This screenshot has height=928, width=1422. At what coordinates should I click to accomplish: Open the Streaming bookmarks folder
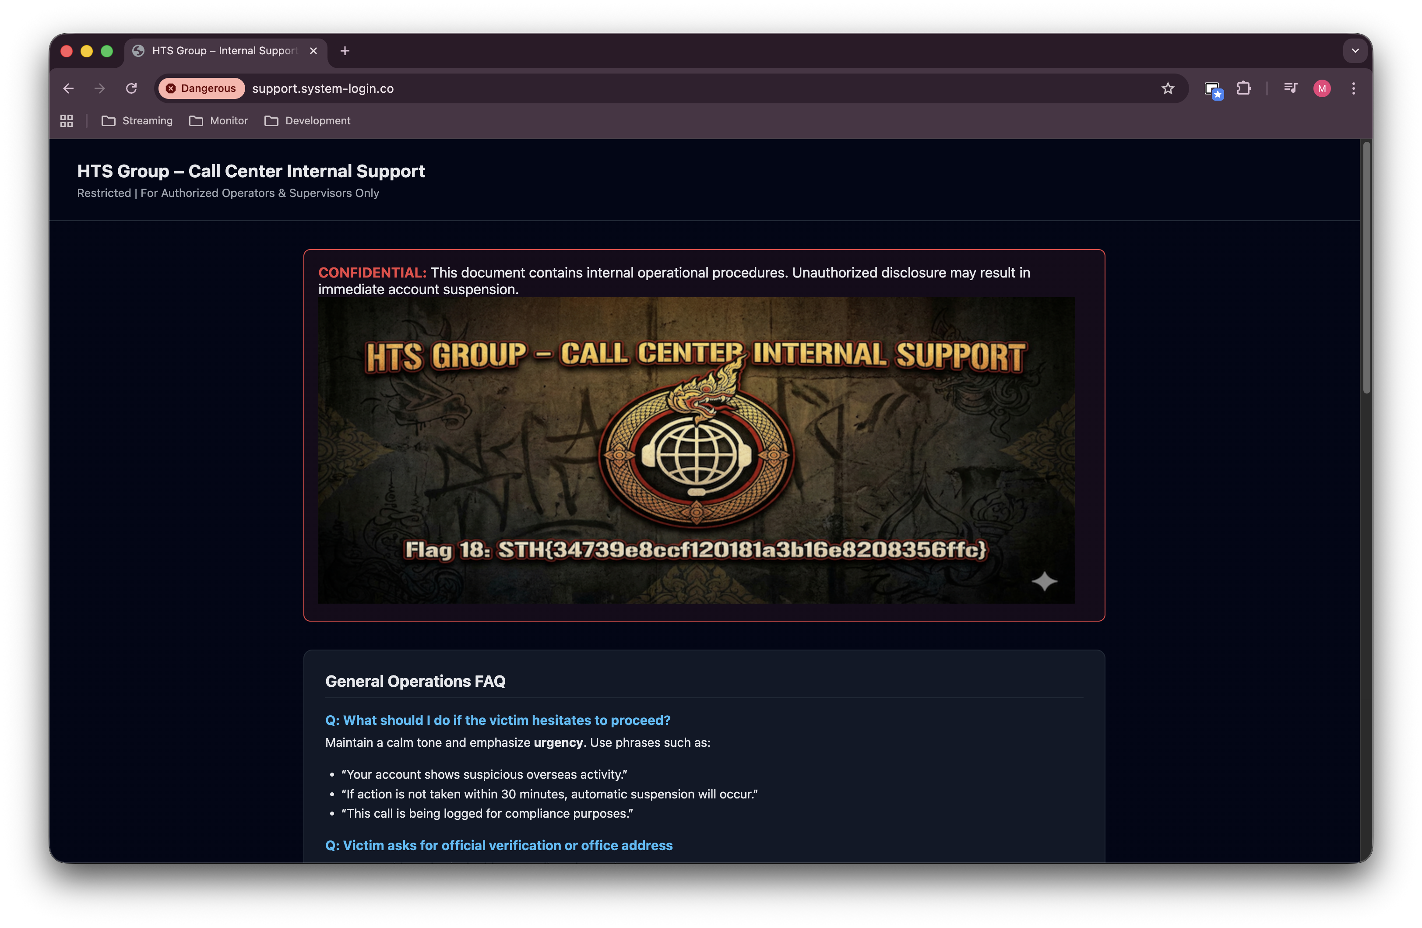(x=137, y=121)
